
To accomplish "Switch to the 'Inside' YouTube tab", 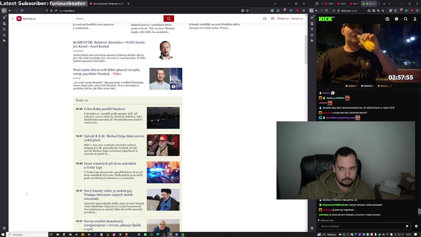I will 342,4.
